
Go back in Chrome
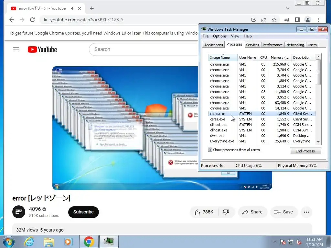coord(12,20)
